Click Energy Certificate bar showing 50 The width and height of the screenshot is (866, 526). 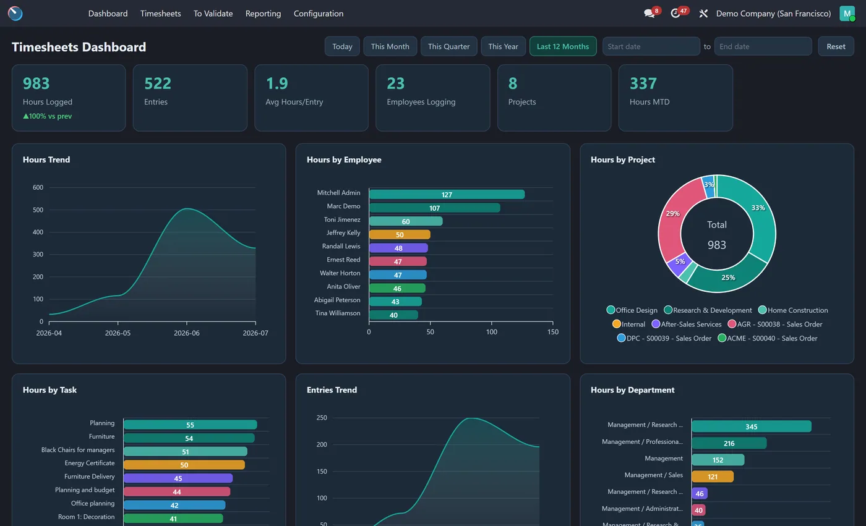(184, 465)
